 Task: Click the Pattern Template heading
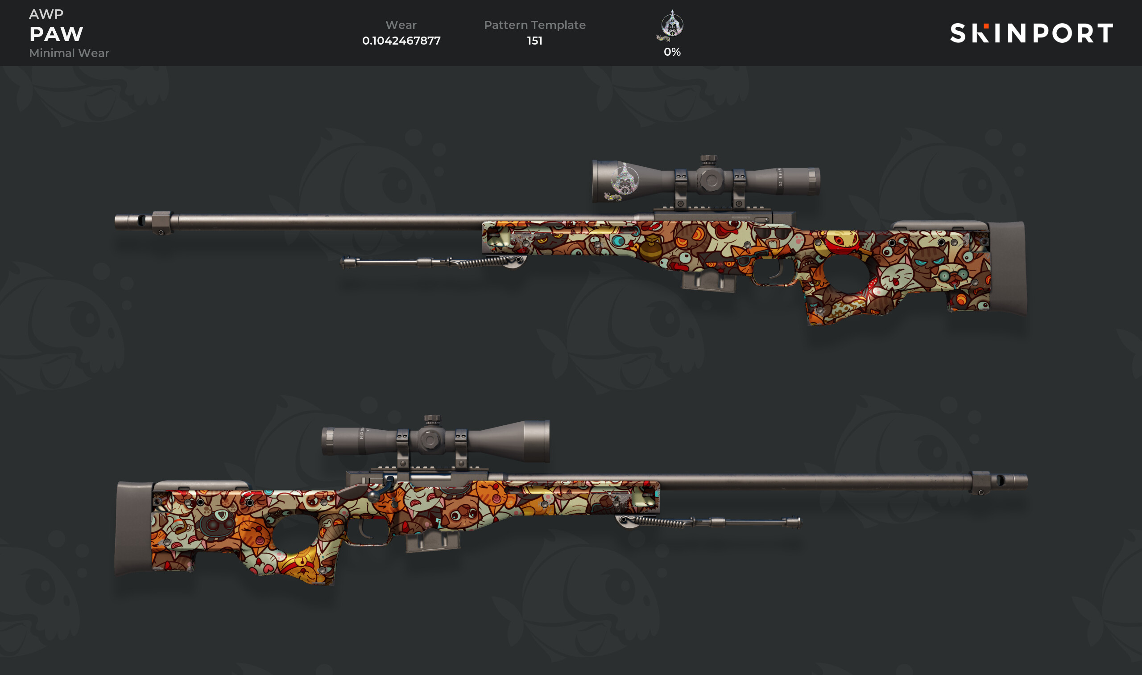[x=534, y=25]
